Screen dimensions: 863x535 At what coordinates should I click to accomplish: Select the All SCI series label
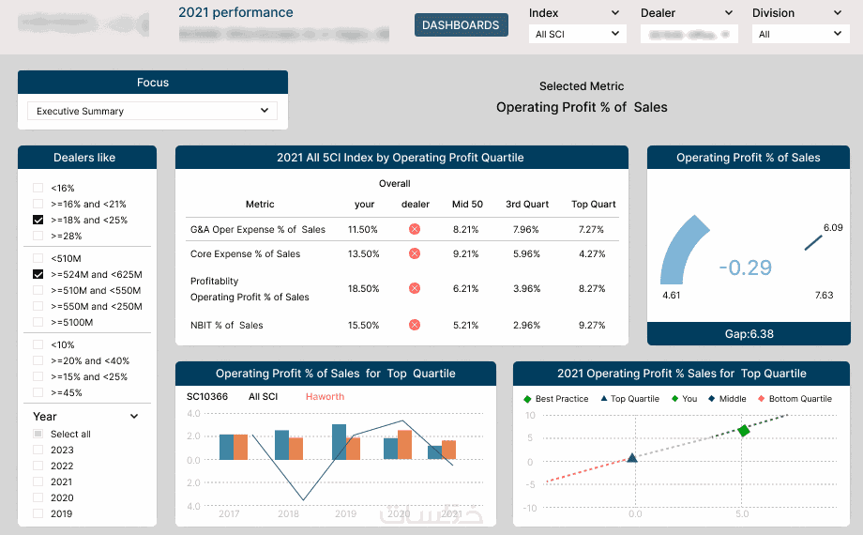coord(263,397)
